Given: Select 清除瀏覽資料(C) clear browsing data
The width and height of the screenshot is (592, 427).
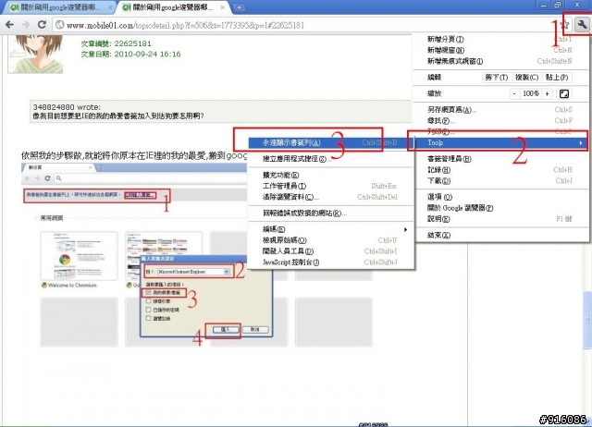Looking at the screenshot, I should click(331, 197).
